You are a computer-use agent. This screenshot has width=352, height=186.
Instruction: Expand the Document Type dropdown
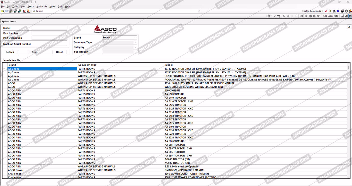[x=120, y=42]
